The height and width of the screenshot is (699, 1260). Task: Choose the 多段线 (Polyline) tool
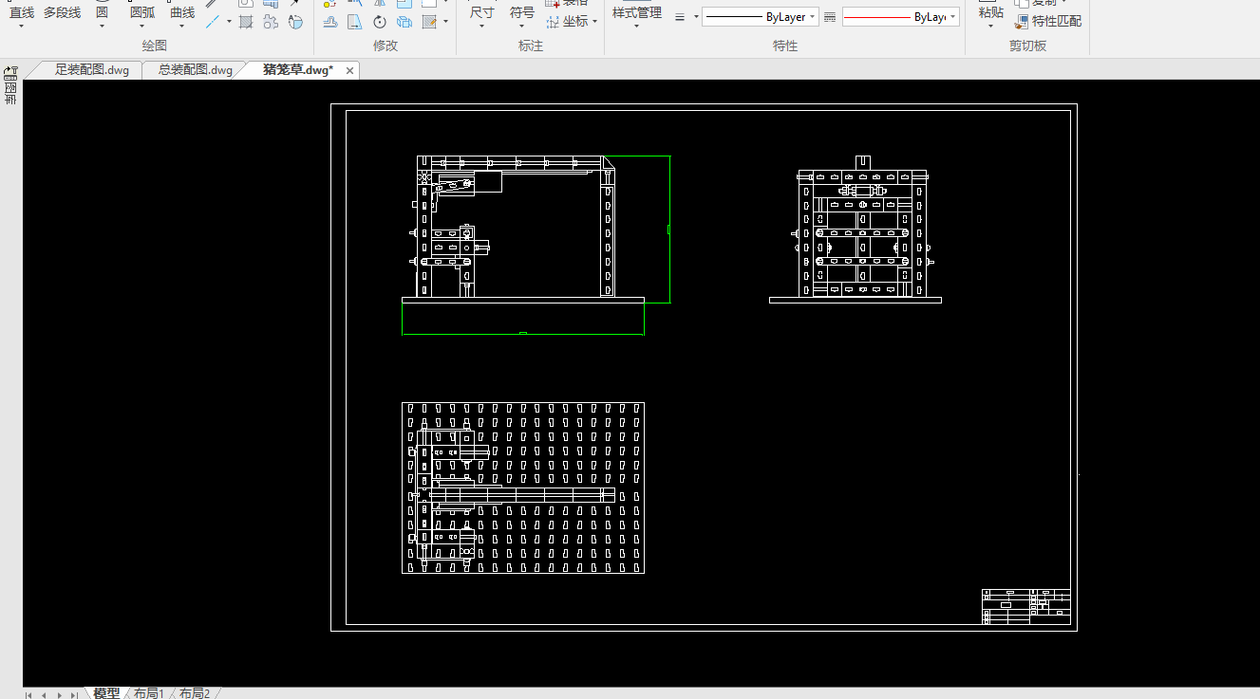pos(62,13)
